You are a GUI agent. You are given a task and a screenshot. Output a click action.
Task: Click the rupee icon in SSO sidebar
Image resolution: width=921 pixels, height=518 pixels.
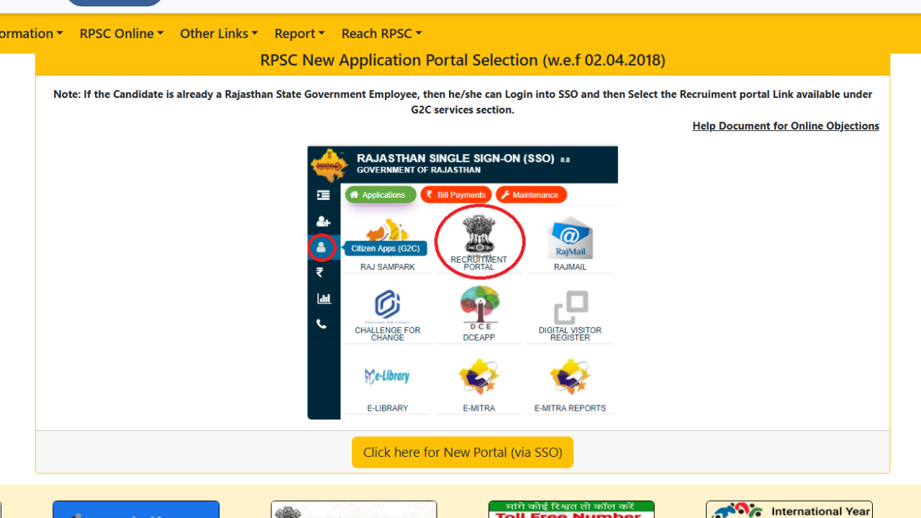pyautogui.click(x=320, y=273)
